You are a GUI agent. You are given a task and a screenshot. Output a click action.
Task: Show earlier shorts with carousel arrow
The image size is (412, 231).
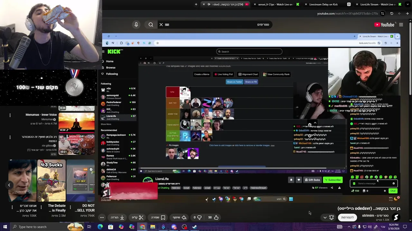pos(9,185)
